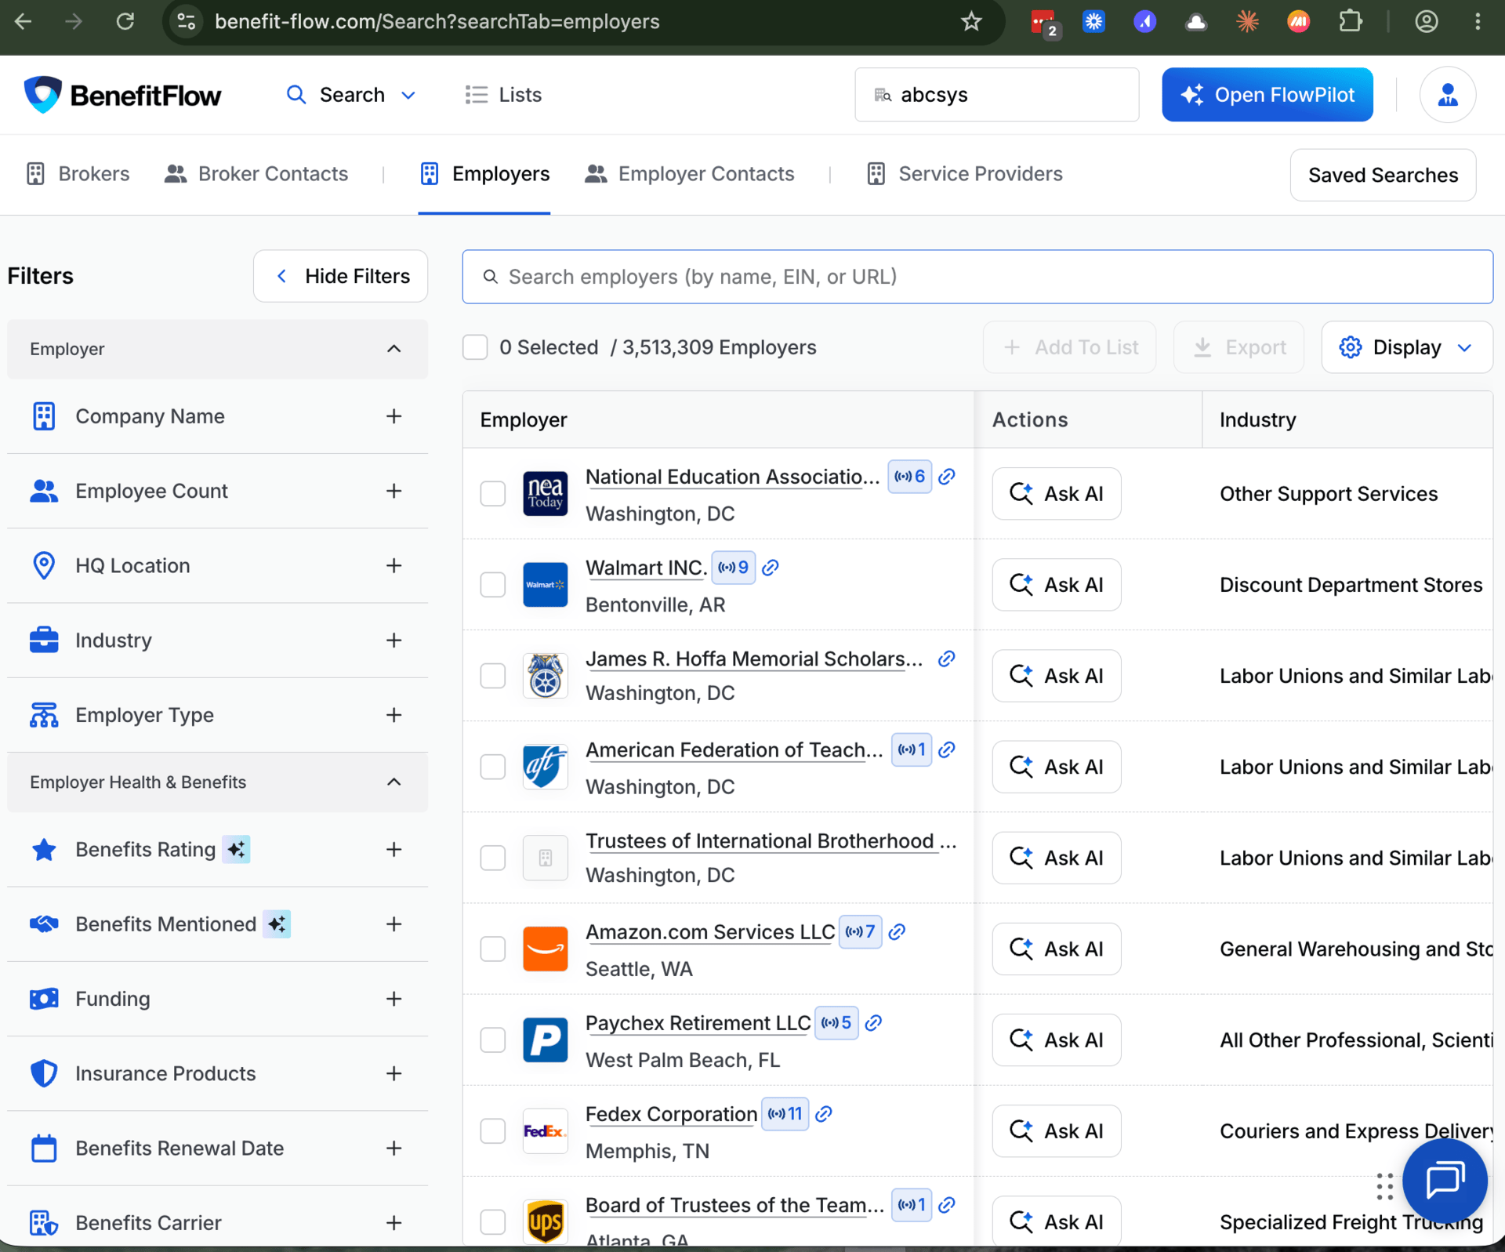Click National Education Association signals badge 6
Viewport: 1505px width, 1252px height.
pos(909,477)
